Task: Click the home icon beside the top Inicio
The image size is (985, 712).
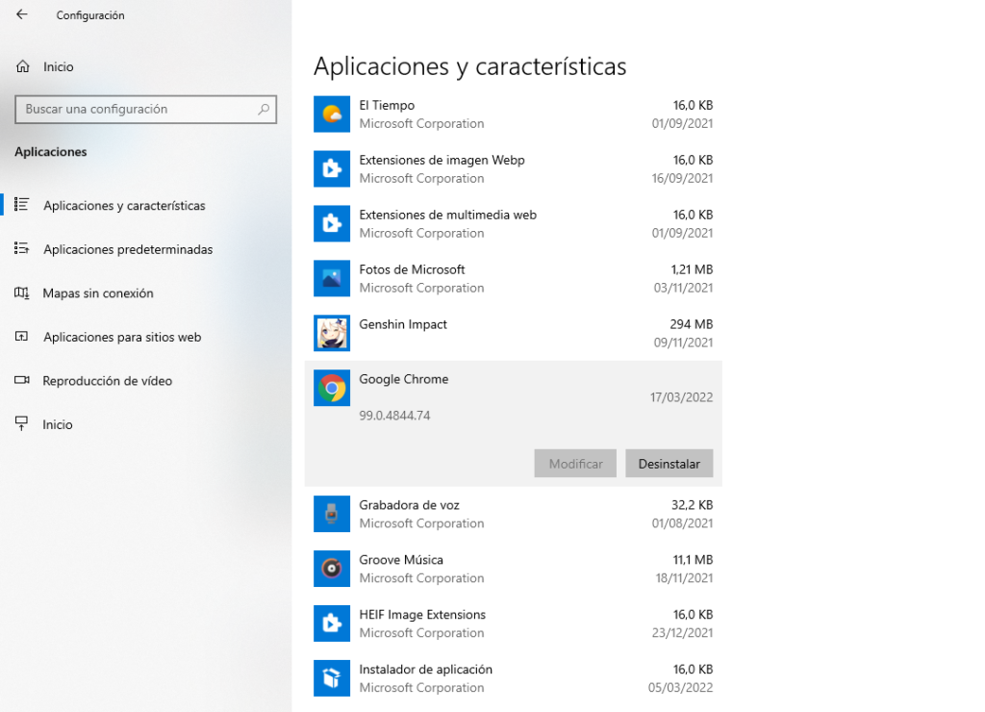Action: pos(23,66)
